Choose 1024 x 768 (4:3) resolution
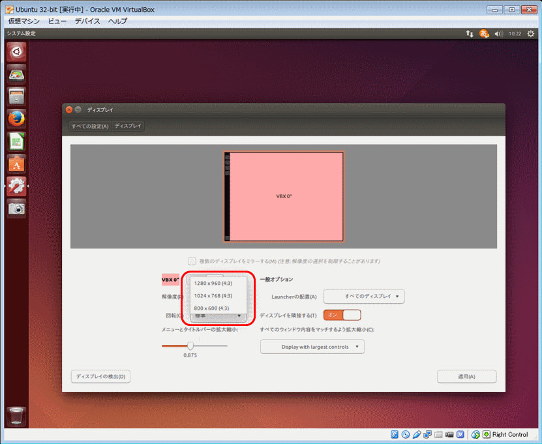 coord(218,296)
